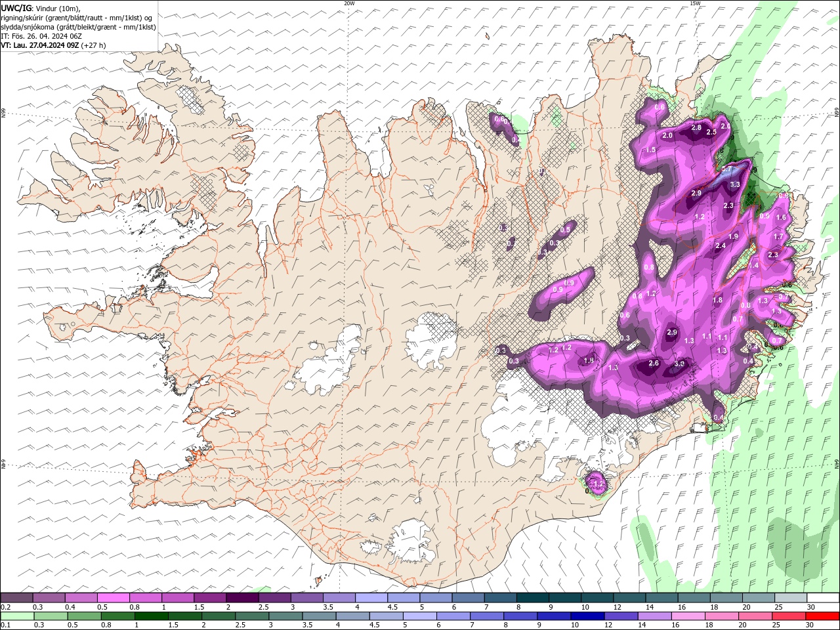The image size is (840, 630).
Task: Click the '15W' longitude label
Action: coord(695,3)
